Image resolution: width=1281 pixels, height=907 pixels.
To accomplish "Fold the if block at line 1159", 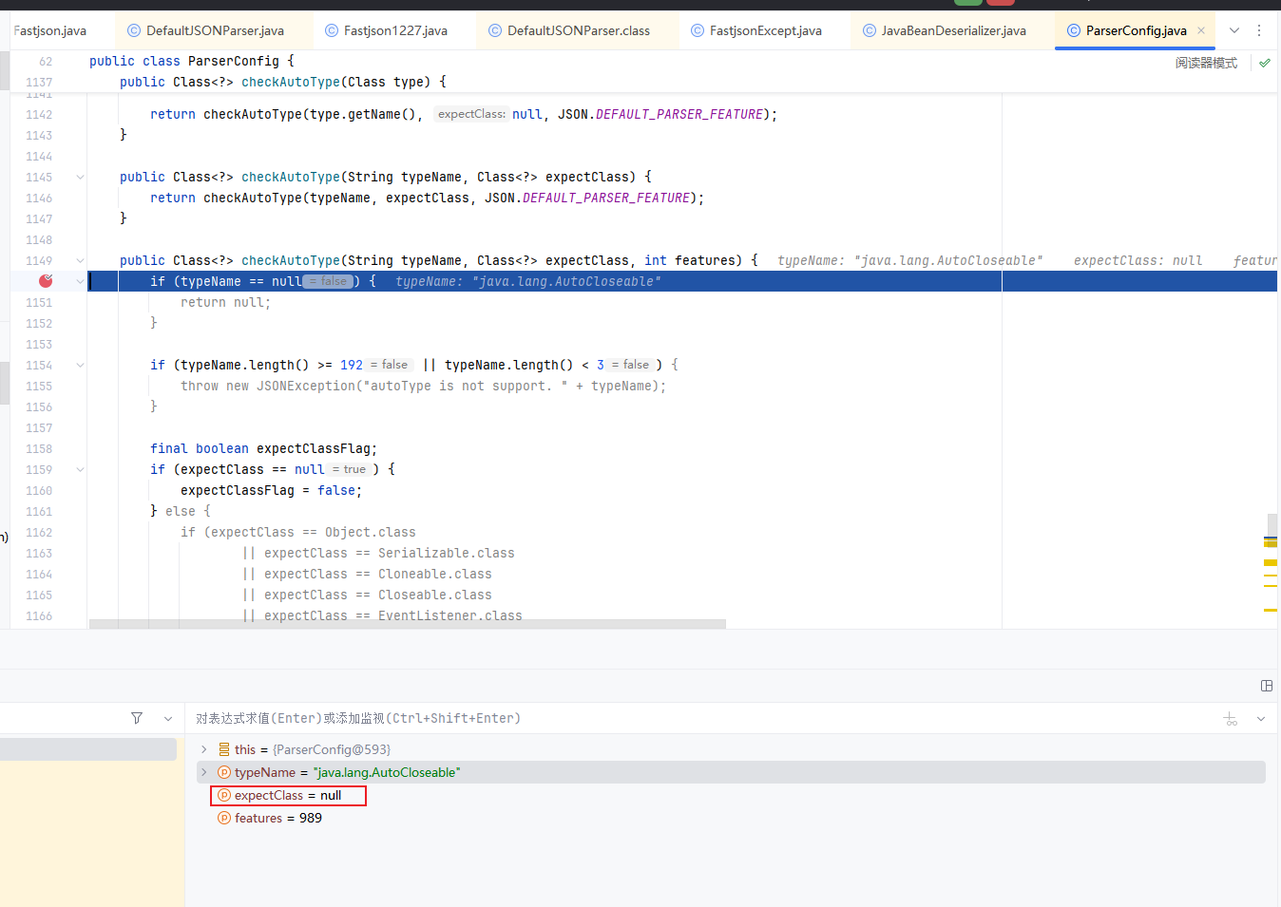I will click(x=80, y=470).
